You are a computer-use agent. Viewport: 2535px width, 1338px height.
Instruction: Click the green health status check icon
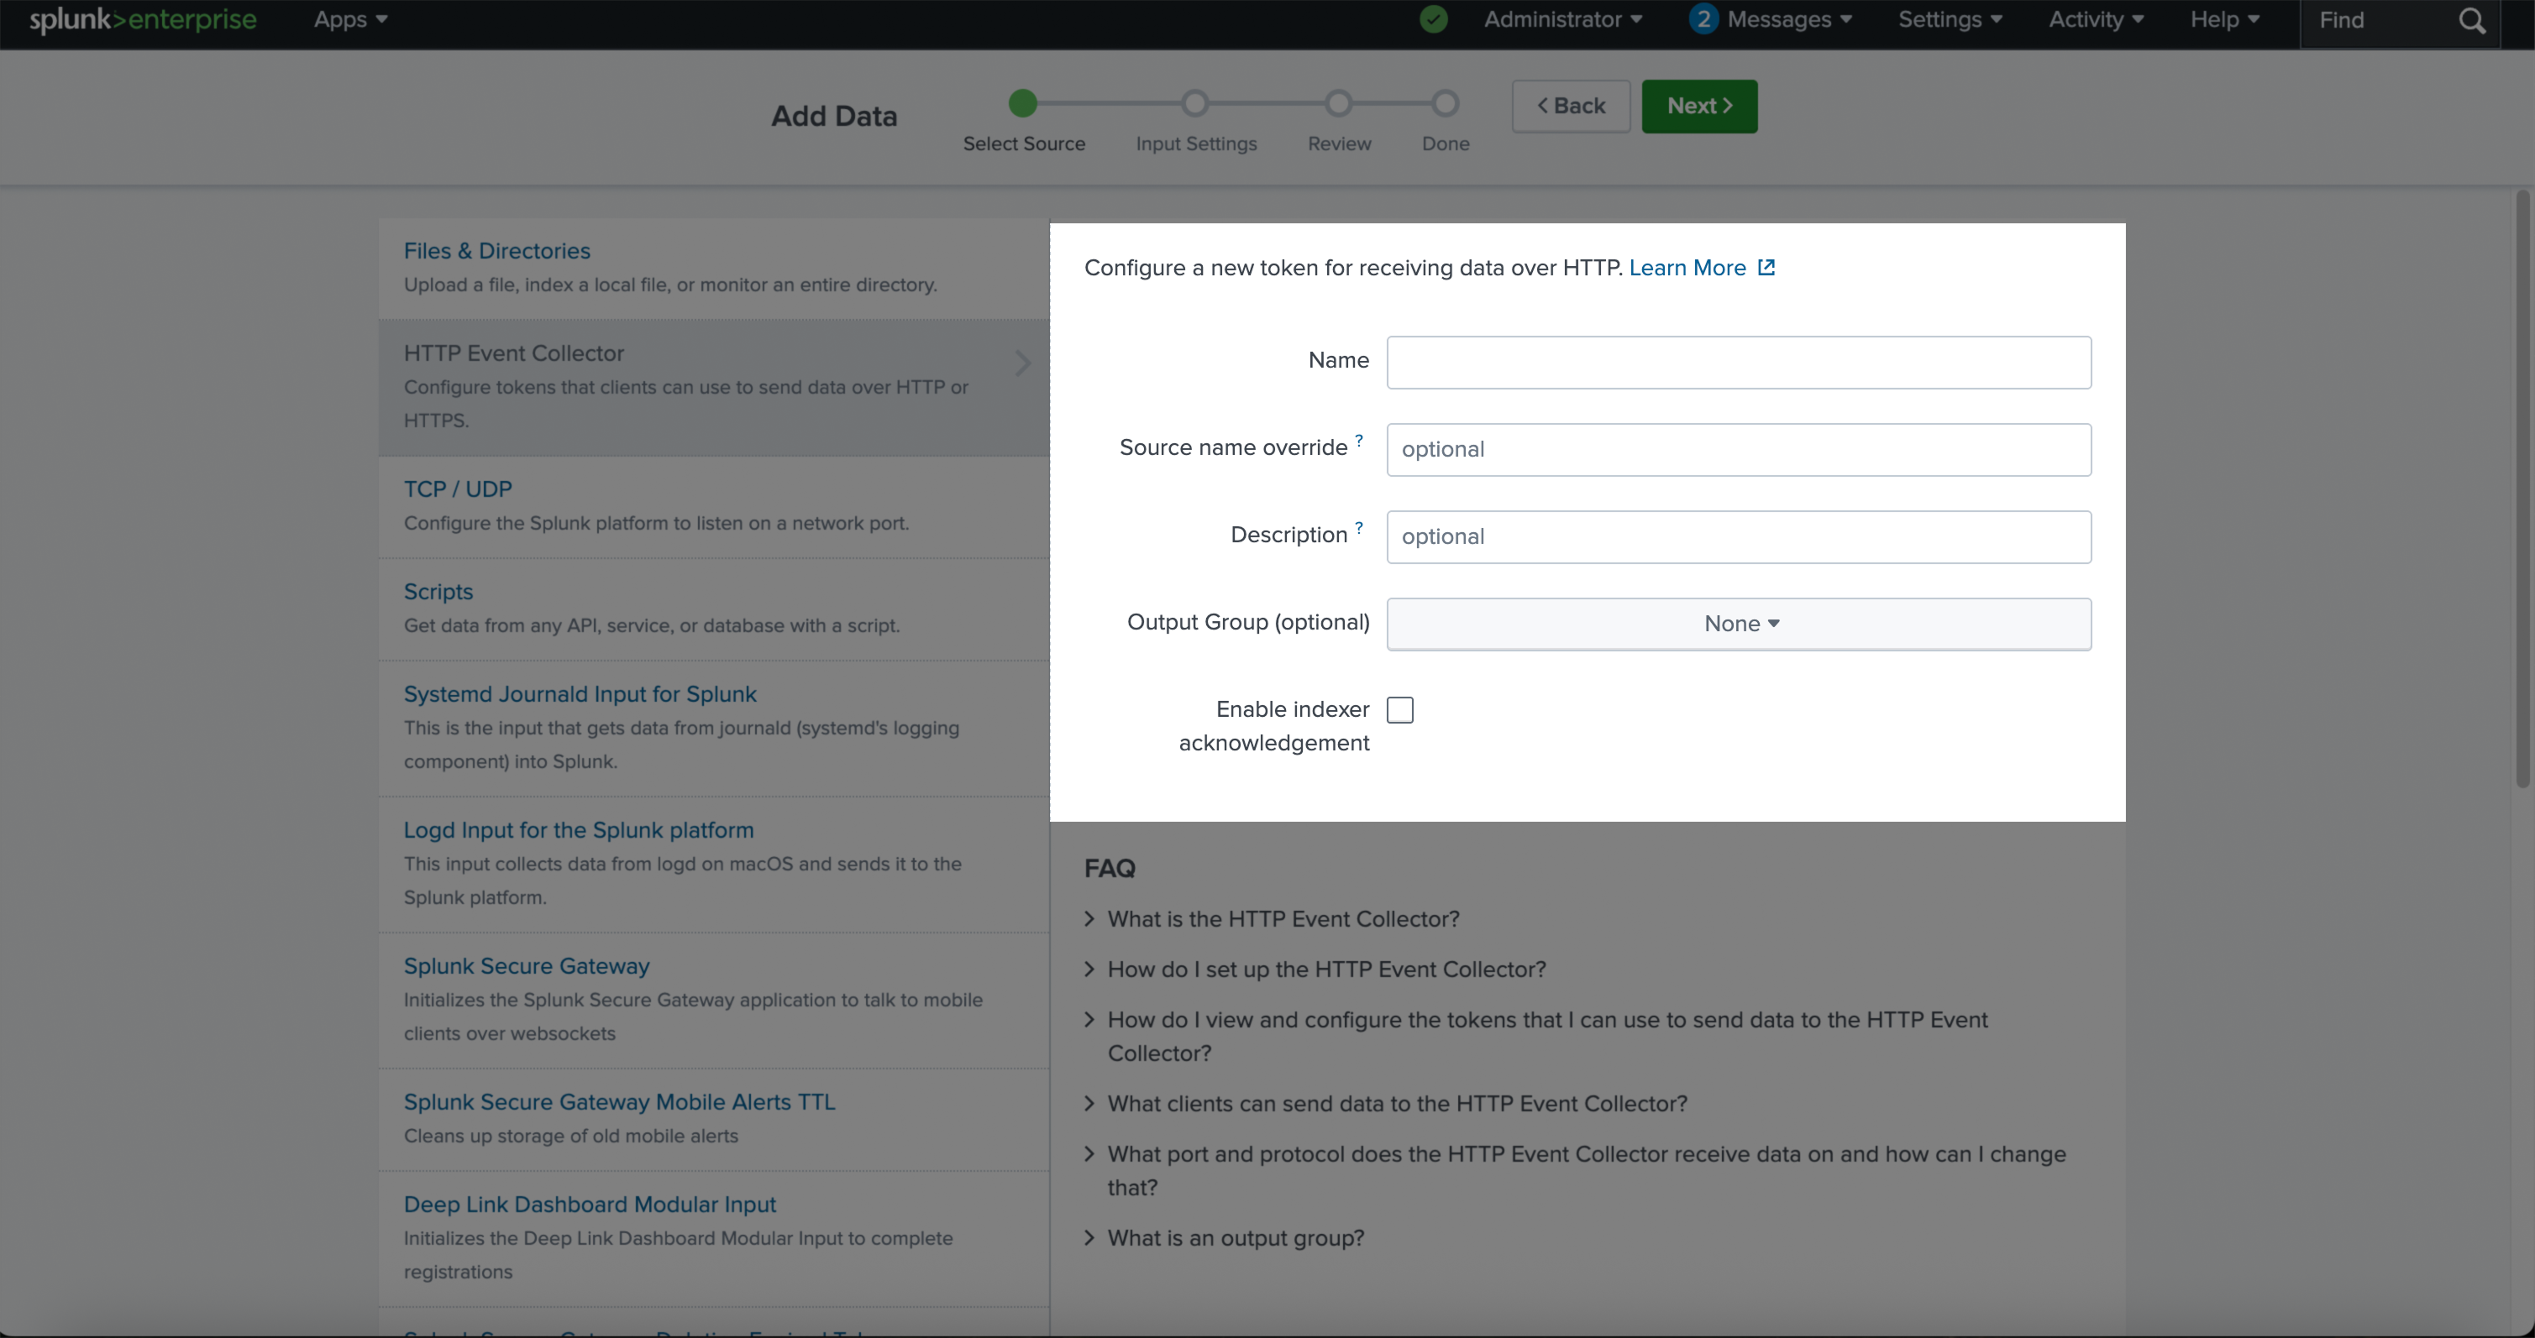1434,19
